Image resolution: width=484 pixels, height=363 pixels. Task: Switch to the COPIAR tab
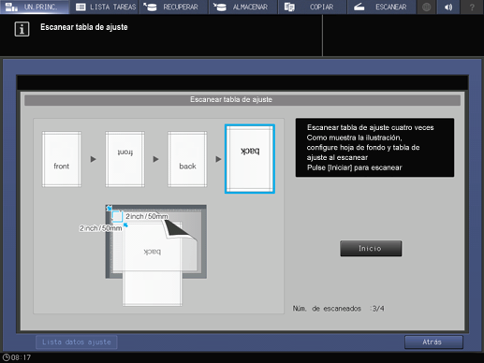click(313, 7)
